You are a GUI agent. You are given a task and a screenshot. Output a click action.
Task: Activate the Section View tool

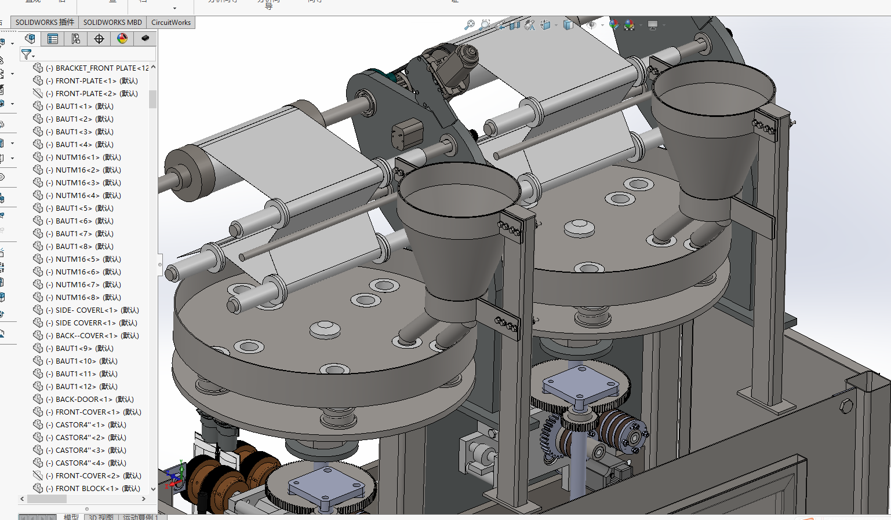(514, 25)
